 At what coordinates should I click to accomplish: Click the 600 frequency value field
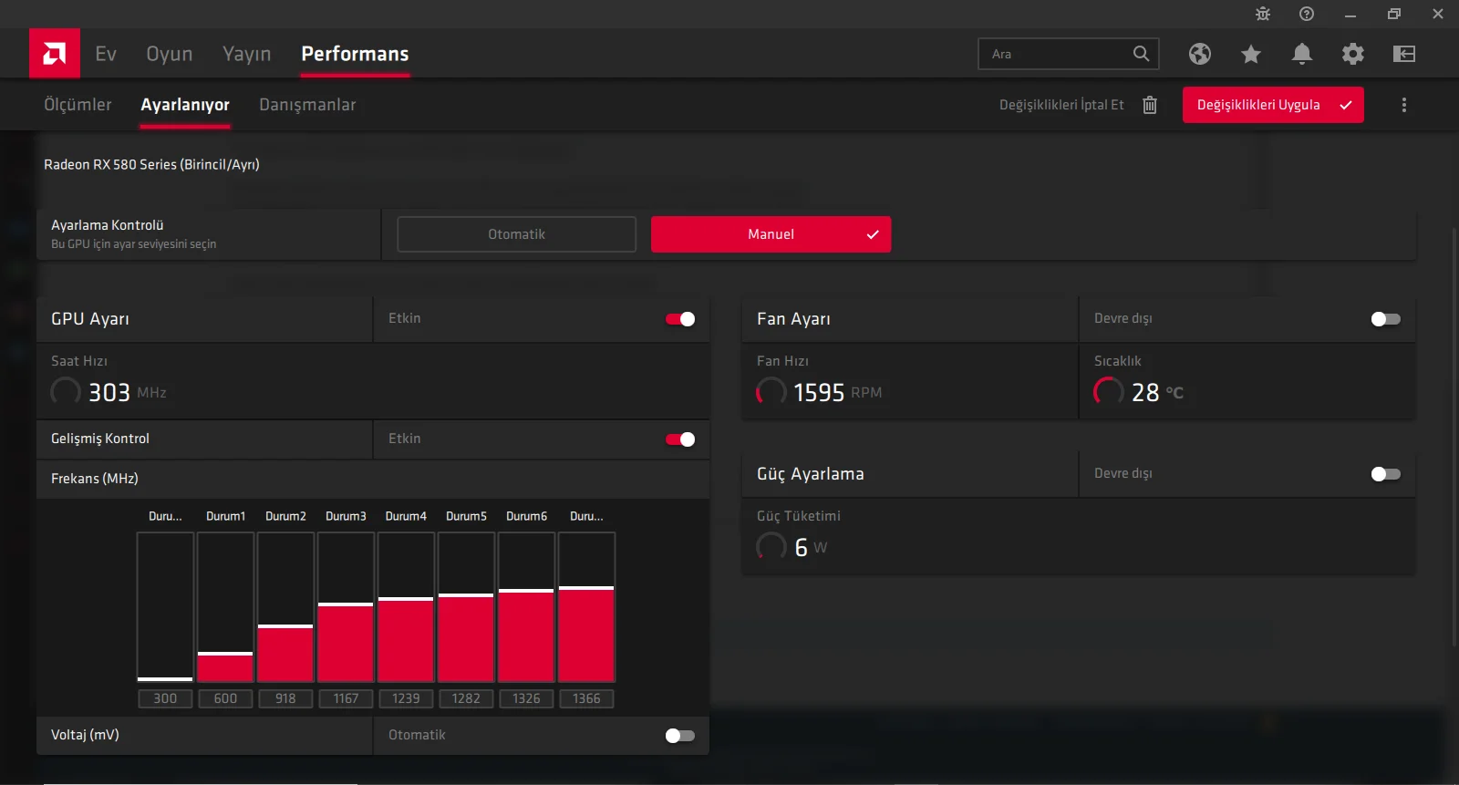[225, 698]
